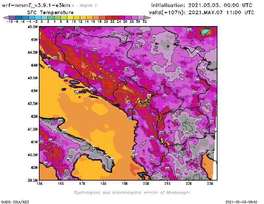Image resolution: width=264 pixels, height=204 pixels.
Task: Click the valid time "2021.MAY.07 11:00 UTC"
Action: click(221, 13)
